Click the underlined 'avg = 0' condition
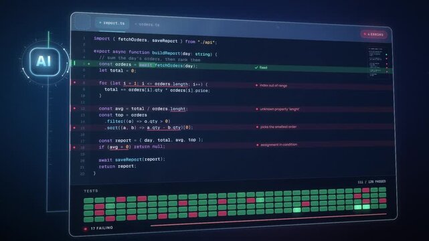The height and width of the screenshot is (241, 429). [x=119, y=147]
